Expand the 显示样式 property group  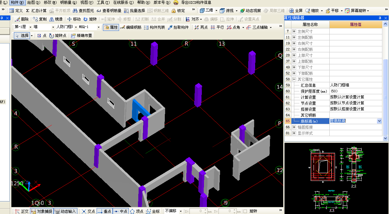click(294, 133)
